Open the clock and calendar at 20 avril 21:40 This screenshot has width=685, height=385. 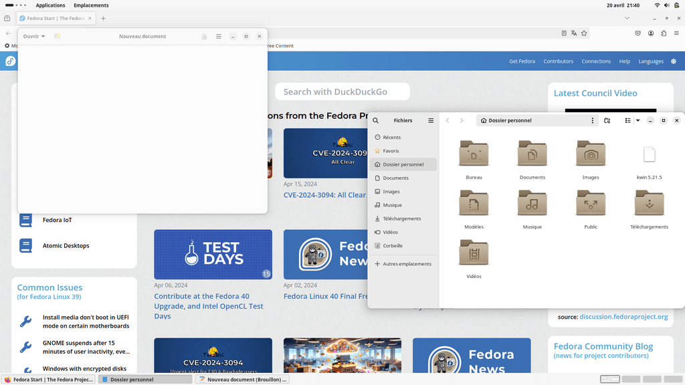pyautogui.click(x=623, y=5)
